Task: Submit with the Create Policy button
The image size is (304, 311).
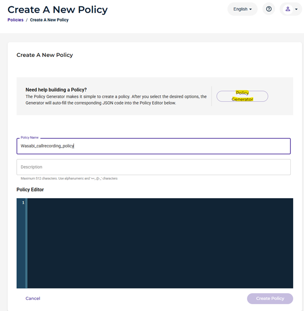Action: [x=270, y=298]
